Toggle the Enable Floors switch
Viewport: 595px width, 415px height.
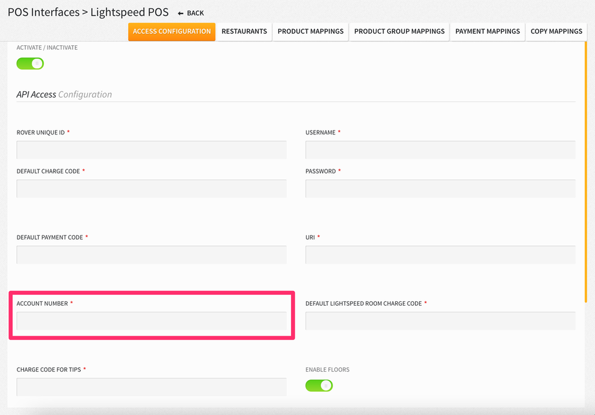click(x=319, y=385)
